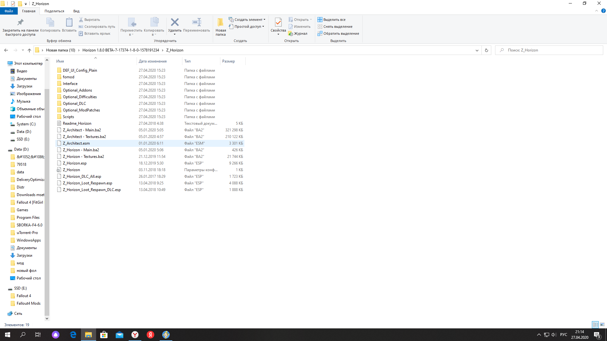607x341 pixels.
Task: Click the Delete (Удалить) ribbon icon
Action: tap(175, 23)
